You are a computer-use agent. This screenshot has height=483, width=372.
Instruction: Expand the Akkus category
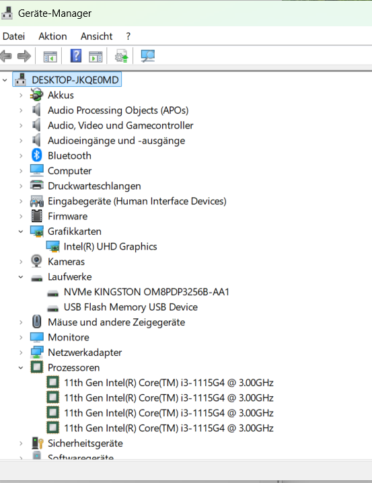pos(21,95)
